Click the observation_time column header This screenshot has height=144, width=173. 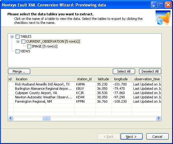(146, 79)
